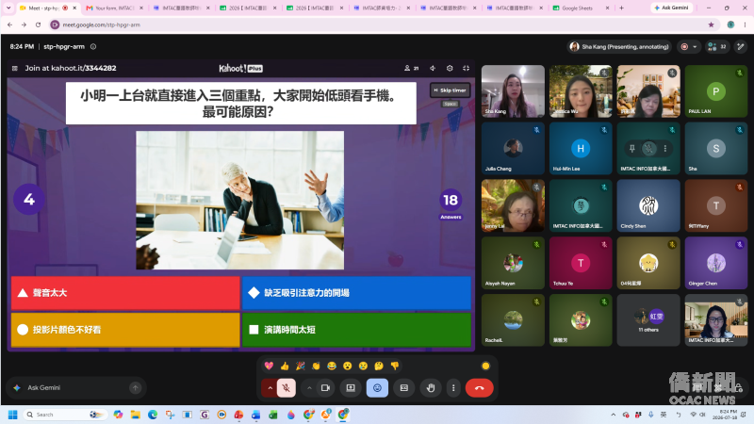This screenshot has height=424, width=754.
Task: Send the party popper reaction
Action: coord(301,366)
